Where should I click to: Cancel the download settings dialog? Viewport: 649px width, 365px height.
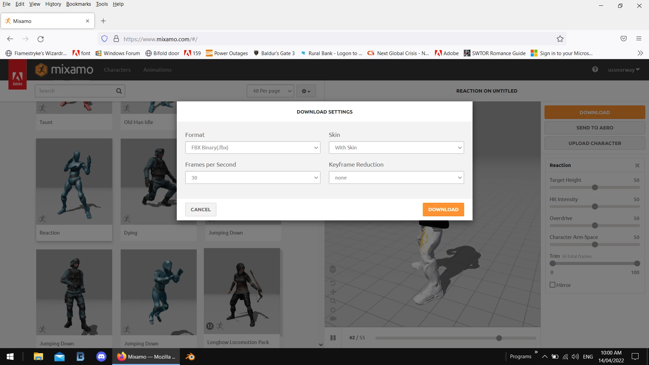[x=200, y=210]
